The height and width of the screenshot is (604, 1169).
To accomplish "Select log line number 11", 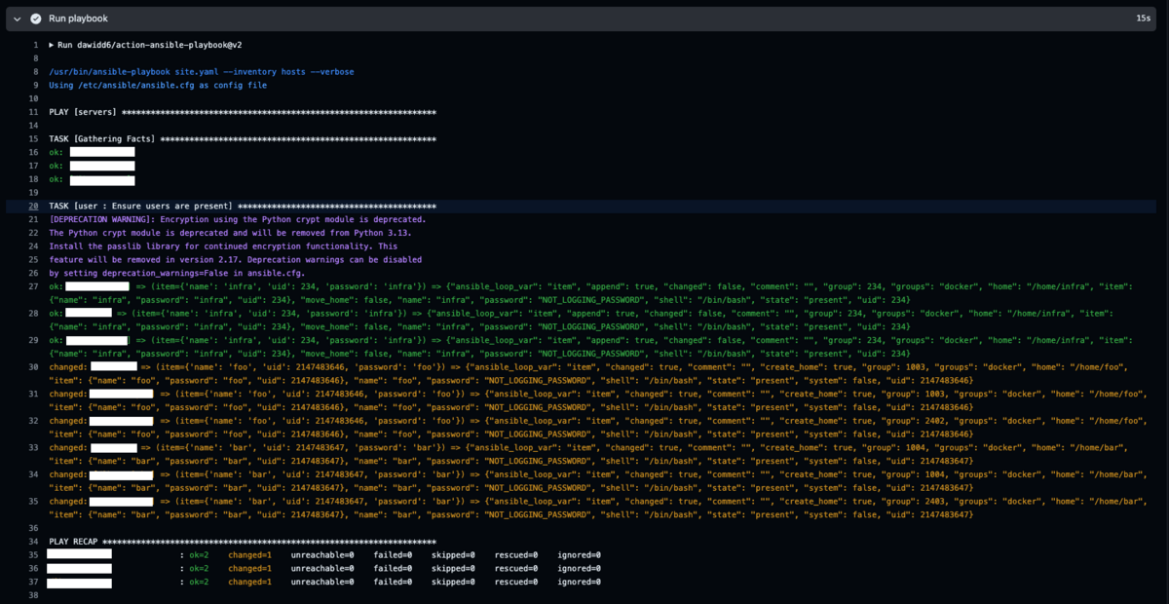I will click(33, 112).
